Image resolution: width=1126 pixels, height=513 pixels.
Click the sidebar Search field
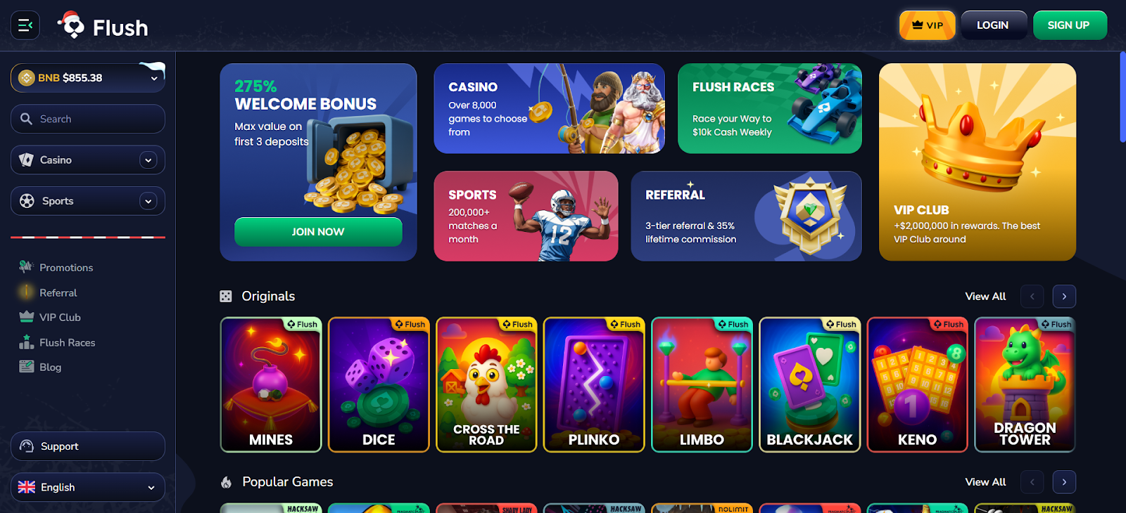(88, 119)
